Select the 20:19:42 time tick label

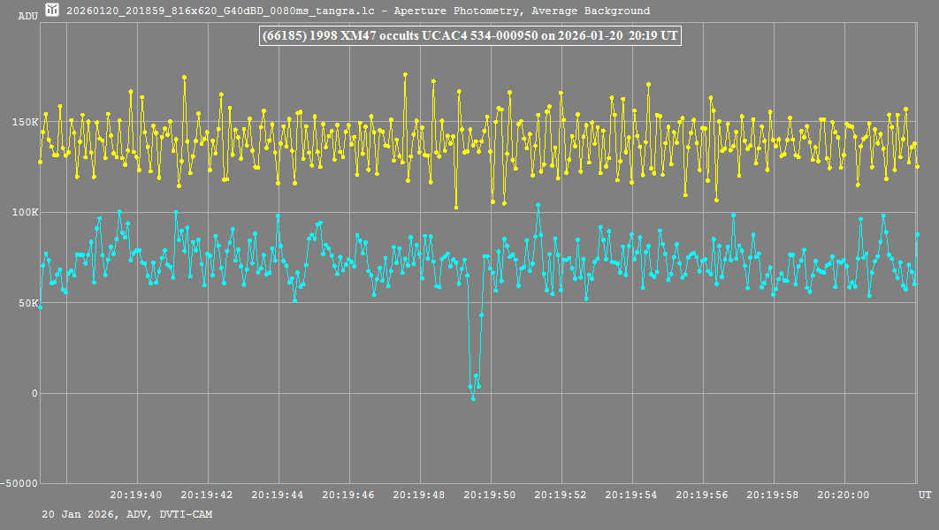(207, 496)
